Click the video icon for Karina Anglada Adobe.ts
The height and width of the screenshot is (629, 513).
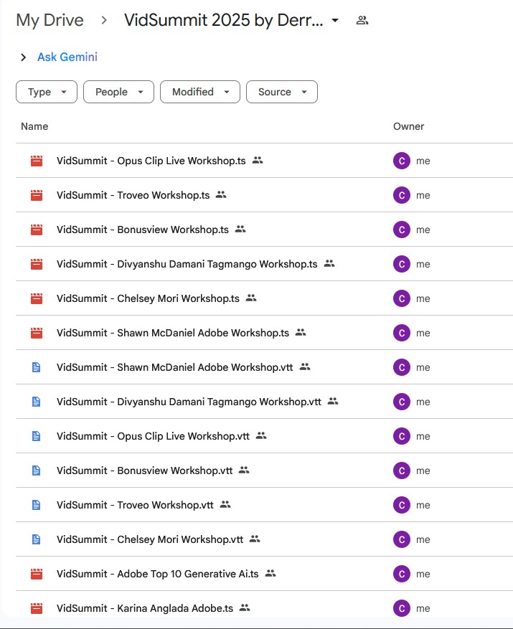[37, 608]
